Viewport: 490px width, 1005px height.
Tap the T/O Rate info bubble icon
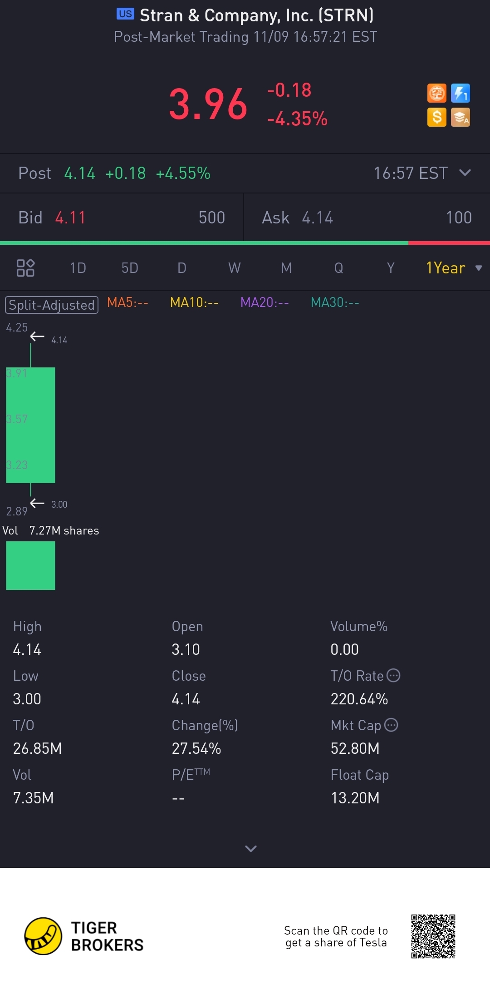pos(393,675)
